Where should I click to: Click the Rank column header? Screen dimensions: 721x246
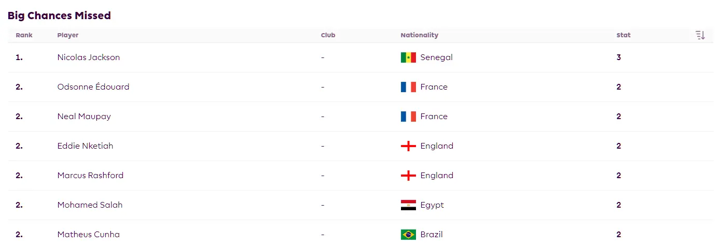[x=24, y=35]
